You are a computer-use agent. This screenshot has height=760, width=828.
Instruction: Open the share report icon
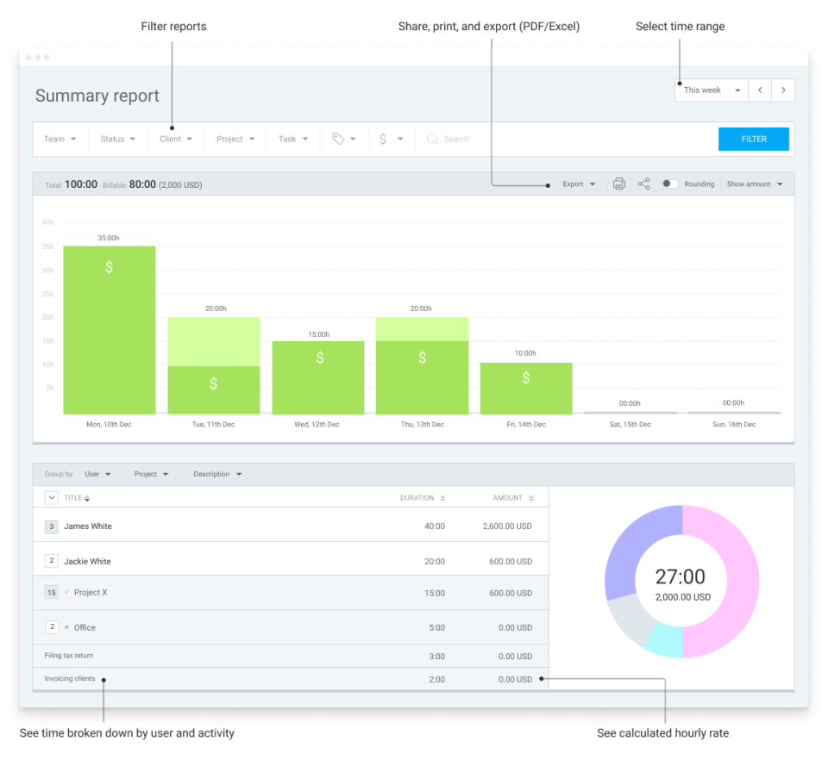643,184
